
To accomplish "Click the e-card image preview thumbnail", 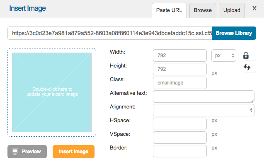I will [52, 92].
